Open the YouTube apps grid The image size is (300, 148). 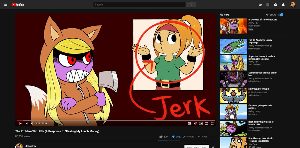(268, 4)
